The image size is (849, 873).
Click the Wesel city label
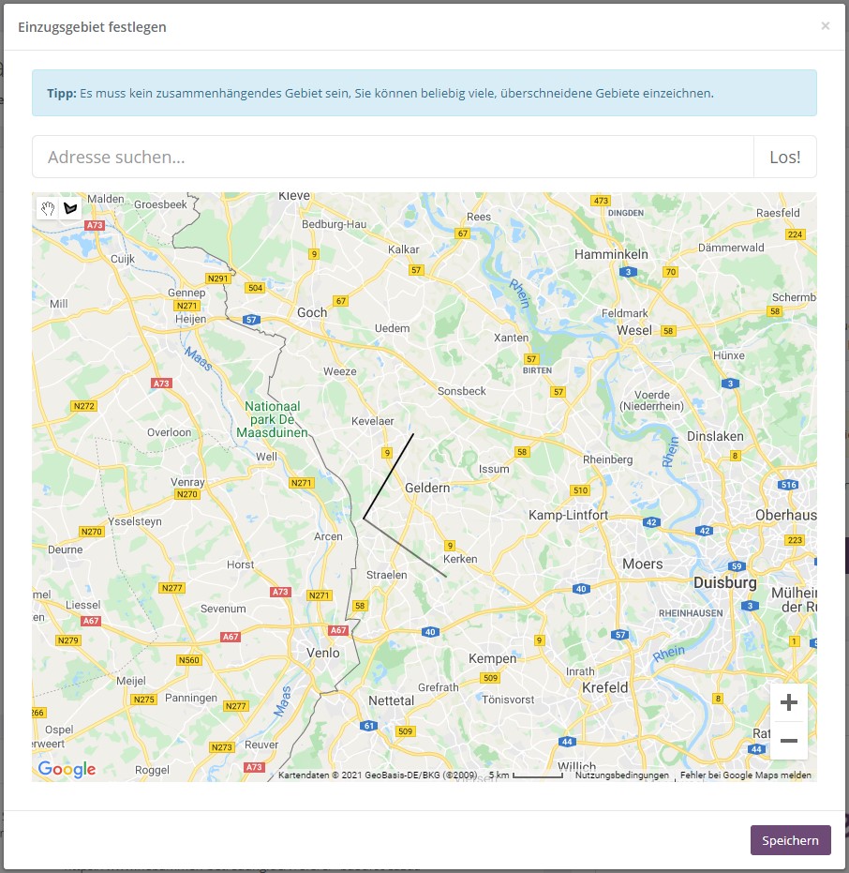click(634, 330)
